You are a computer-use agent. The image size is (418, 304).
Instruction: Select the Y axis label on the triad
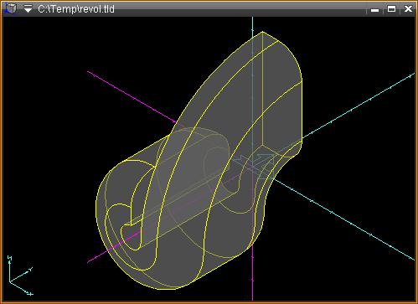(x=30, y=270)
